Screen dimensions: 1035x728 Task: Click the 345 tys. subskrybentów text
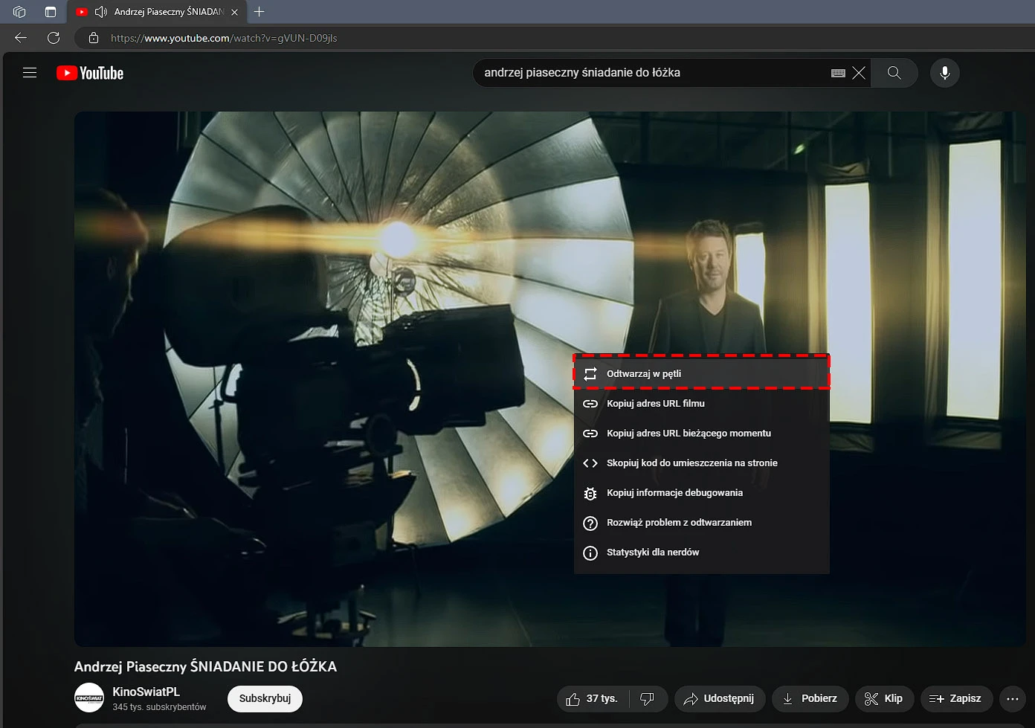159,707
